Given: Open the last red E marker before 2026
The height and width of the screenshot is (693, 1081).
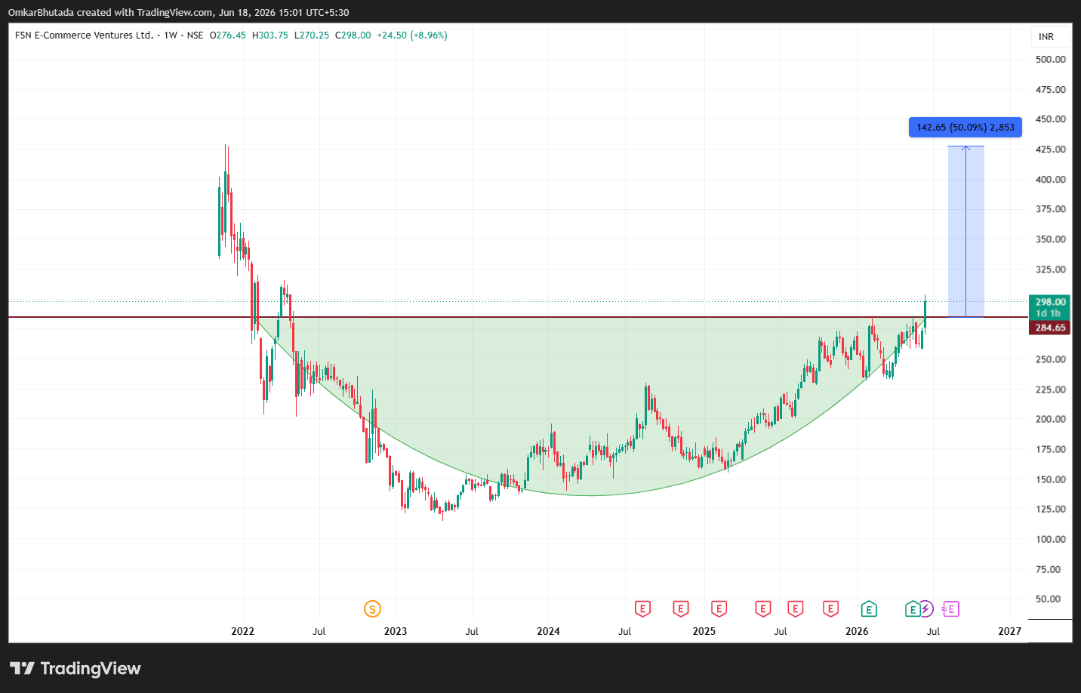Looking at the screenshot, I should point(831,608).
